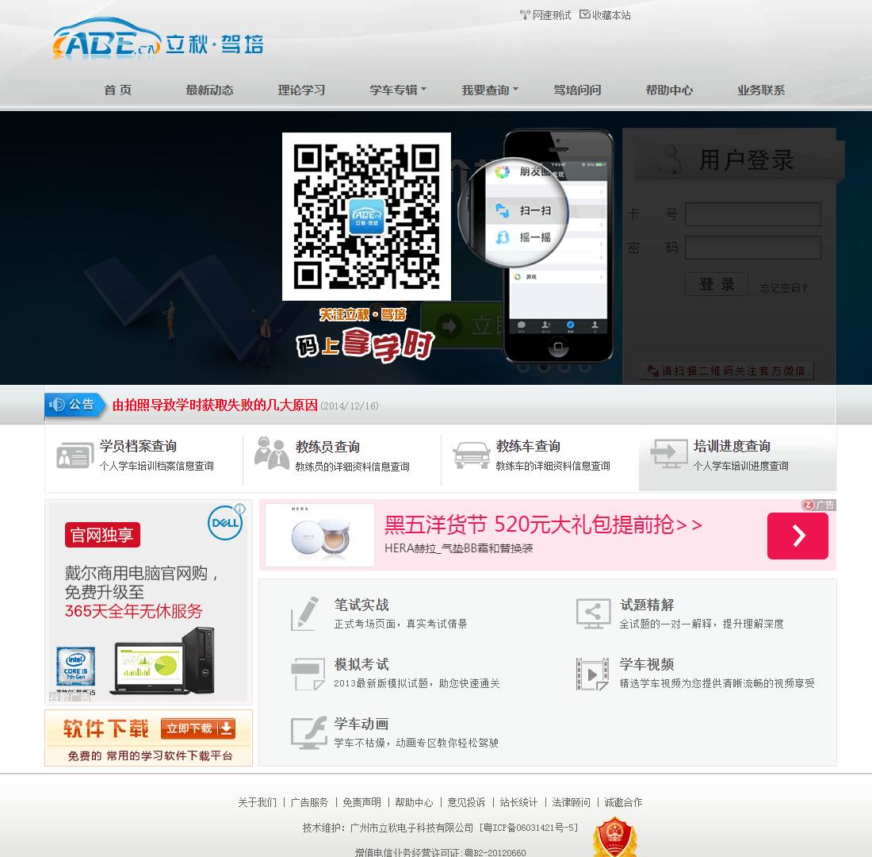The height and width of the screenshot is (857, 872).
Task: Open 学车动画 section
Action: pos(361,724)
